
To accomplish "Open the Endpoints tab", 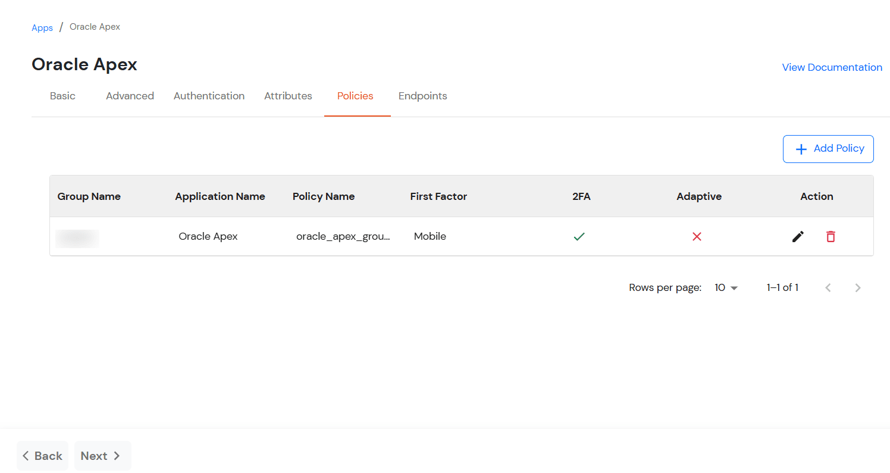I will point(422,96).
